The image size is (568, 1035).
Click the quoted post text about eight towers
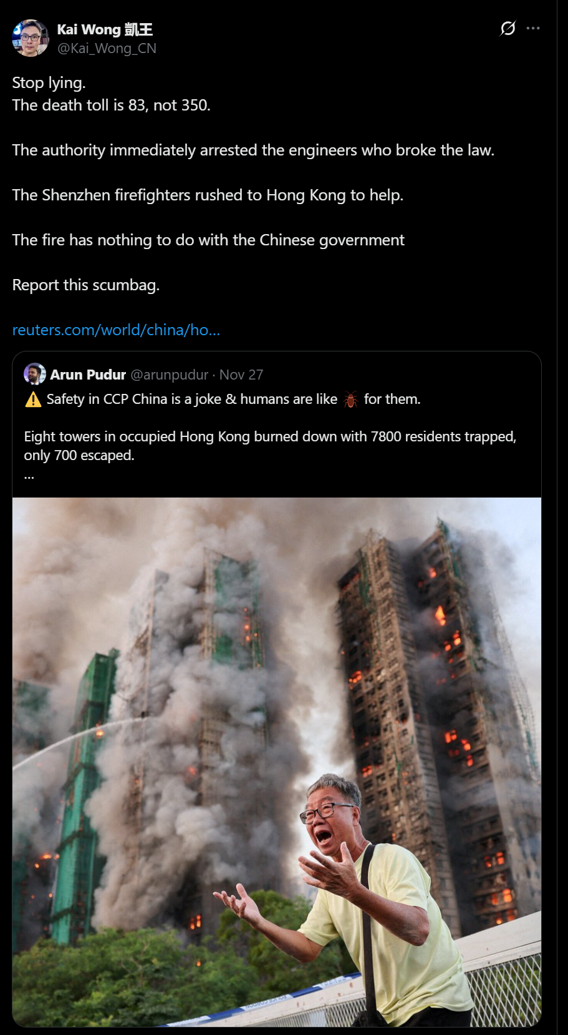(270, 446)
